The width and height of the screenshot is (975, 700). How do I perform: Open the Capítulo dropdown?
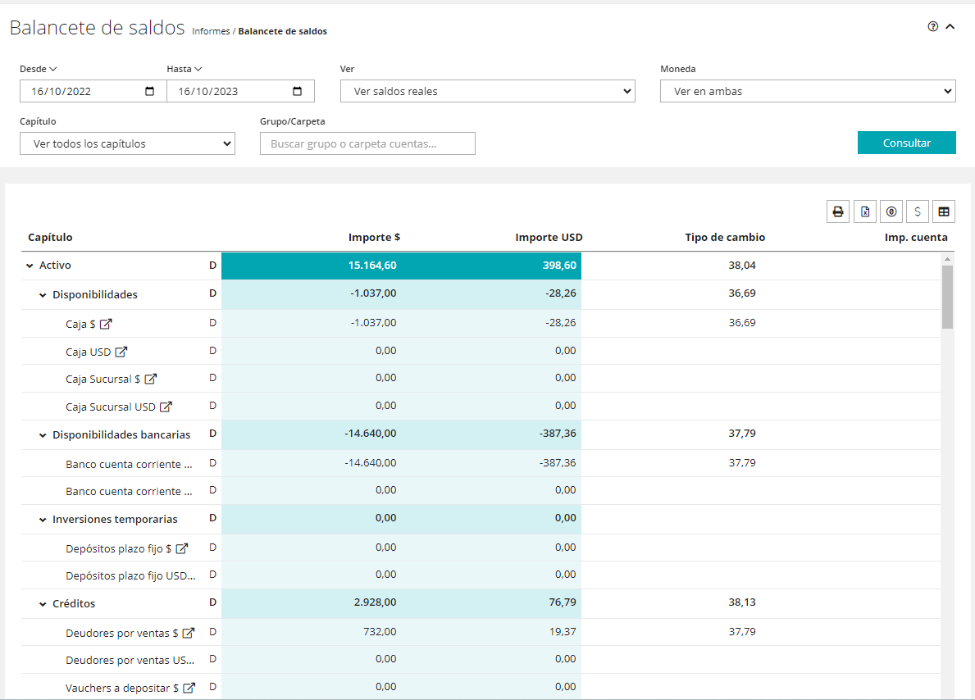[127, 143]
